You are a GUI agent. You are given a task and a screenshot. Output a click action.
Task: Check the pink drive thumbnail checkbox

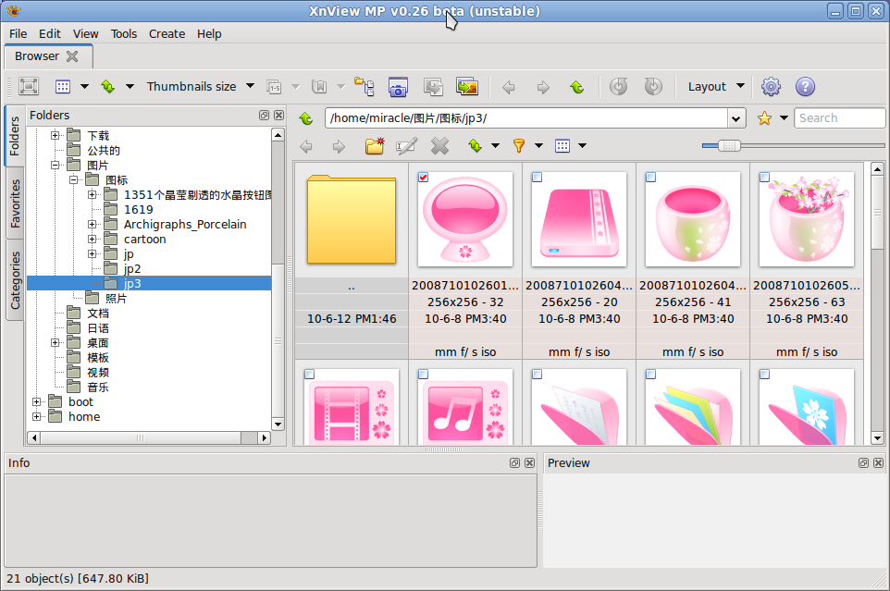pos(537,178)
